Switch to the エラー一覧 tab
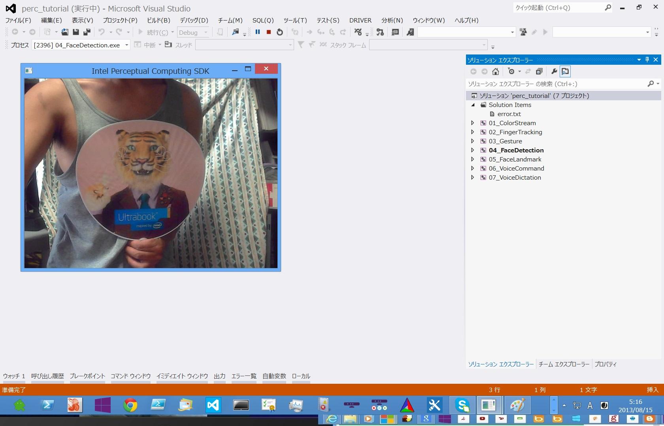664x426 pixels. pos(244,376)
